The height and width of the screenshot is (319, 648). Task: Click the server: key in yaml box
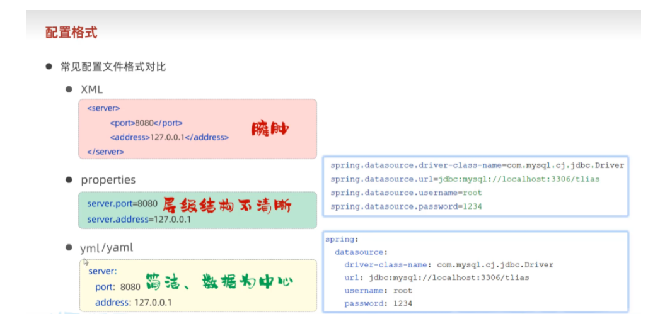[x=103, y=272]
